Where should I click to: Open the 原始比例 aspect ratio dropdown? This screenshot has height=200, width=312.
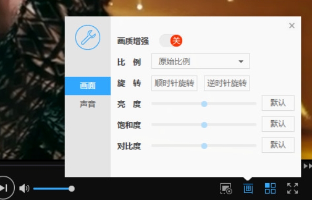pos(201,61)
